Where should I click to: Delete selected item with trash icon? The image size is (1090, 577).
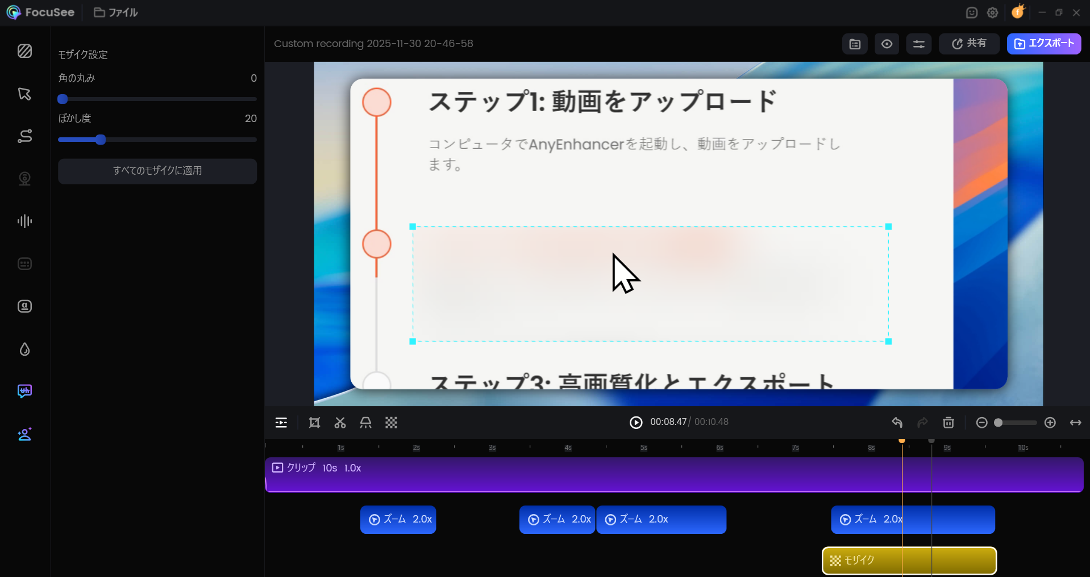click(948, 423)
